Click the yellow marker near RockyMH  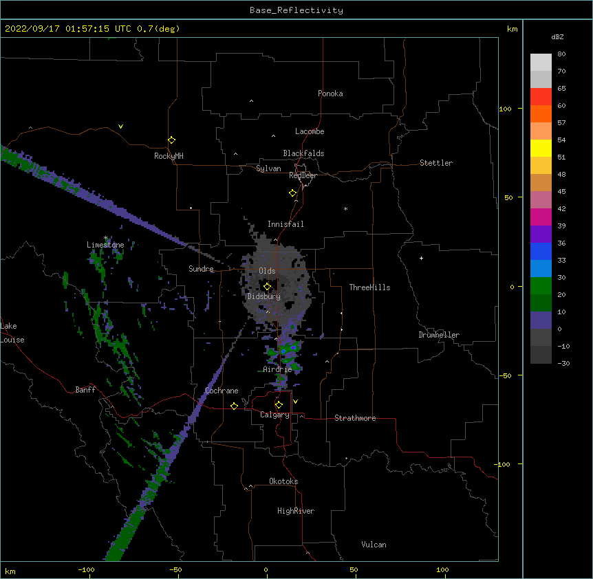coord(171,140)
